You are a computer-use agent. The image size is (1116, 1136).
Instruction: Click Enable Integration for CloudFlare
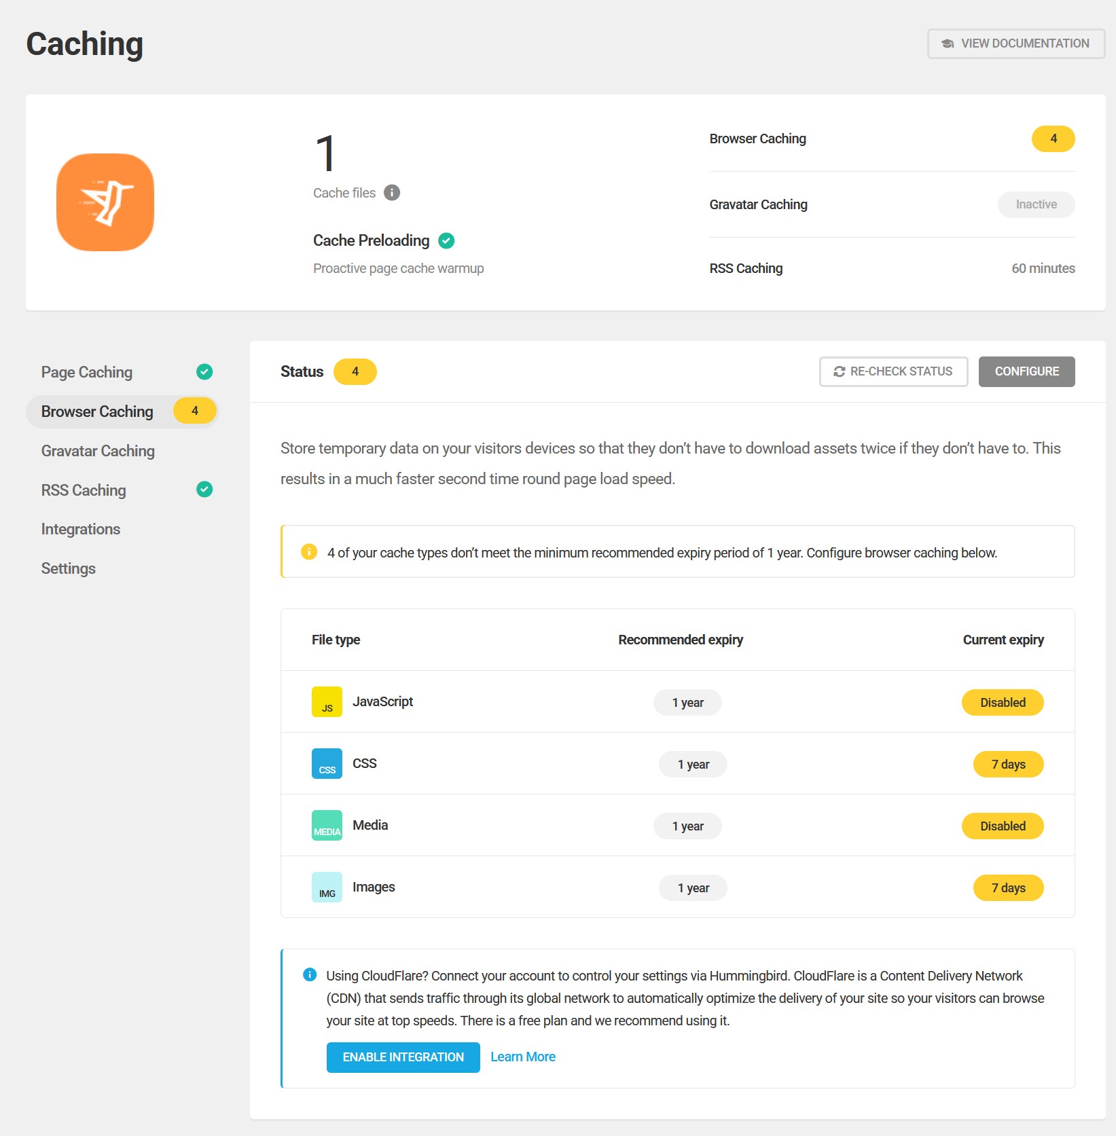(403, 1057)
